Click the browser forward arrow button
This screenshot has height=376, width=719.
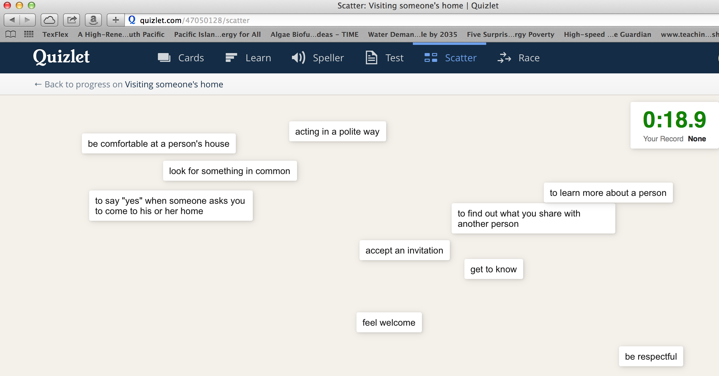(28, 20)
